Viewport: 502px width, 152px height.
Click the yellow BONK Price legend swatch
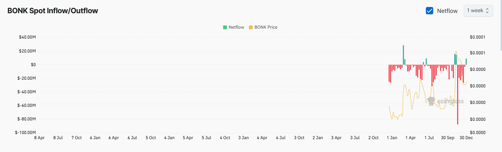pos(251,27)
